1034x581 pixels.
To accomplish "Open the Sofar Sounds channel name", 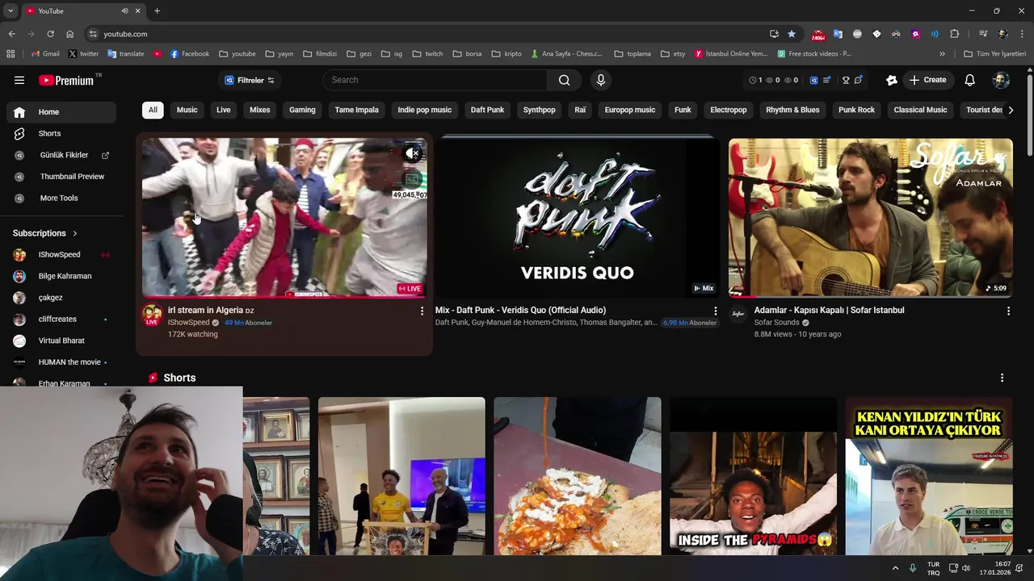I will point(776,323).
